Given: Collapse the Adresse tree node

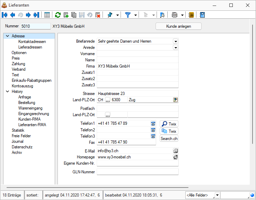Looking at the screenshot, I should [x=8, y=36].
